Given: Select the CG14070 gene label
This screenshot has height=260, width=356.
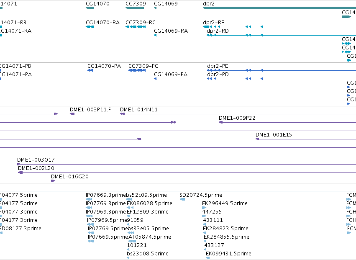Looking at the screenshot, I should tap(97, 4).
